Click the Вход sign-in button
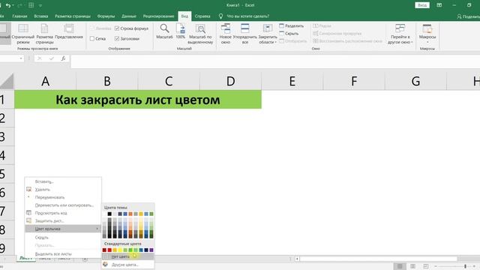Screen dimensions: 480x270 coord(422,5)
